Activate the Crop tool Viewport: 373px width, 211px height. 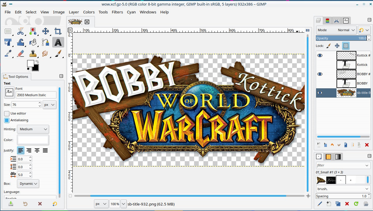point(58,31)
